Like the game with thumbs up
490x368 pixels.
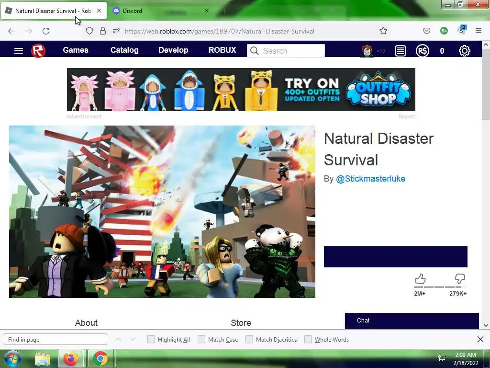pos(420,279)
